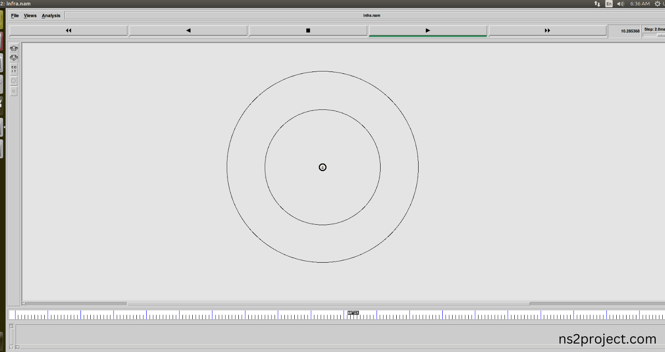Click the canvas horizontal scrollbar thumb
Image resolution: width=665 pixels, height=352 pixels.
[x=328, y=304]
